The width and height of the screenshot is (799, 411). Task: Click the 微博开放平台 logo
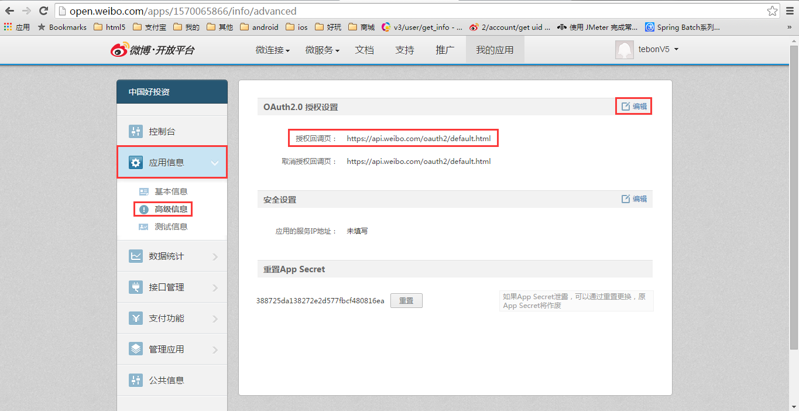152,50
